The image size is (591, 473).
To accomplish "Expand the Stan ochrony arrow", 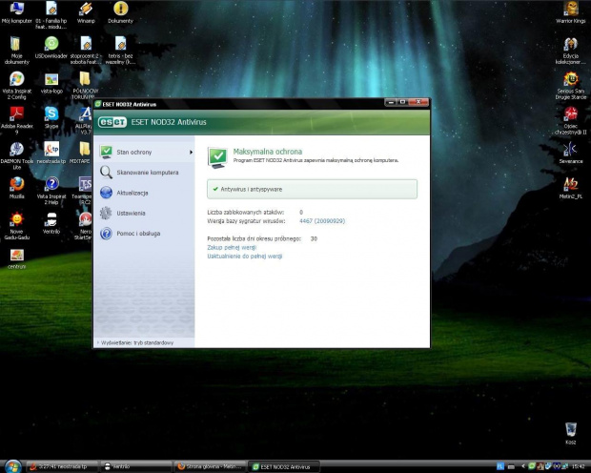I will tap(191, 152).
